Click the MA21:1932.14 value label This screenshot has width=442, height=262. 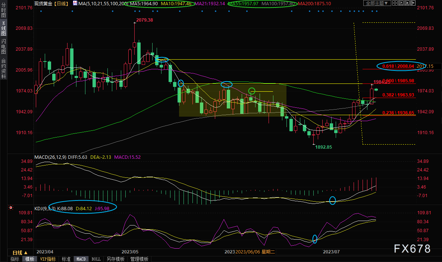click(x=210, y=3)
